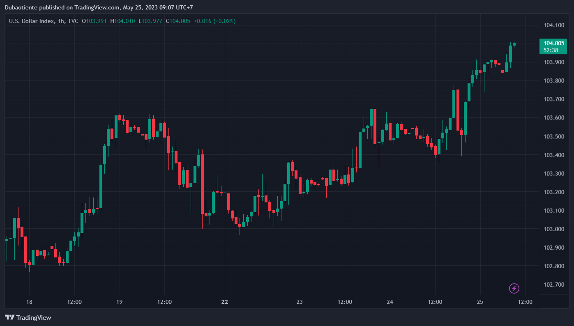Click the TradingView logo in bottom-left corner
Screen dimensions: 574x326
[28, 317]
